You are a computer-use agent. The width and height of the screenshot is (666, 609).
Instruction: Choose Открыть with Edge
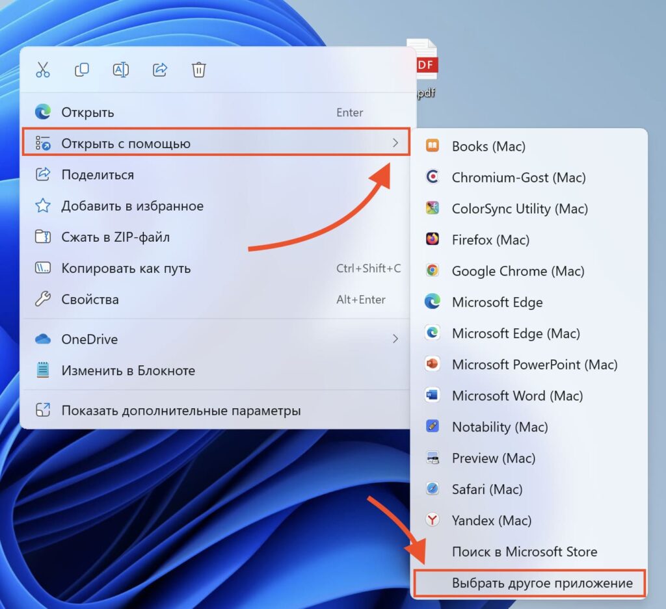pyautogui.click(x=215, y=112)
